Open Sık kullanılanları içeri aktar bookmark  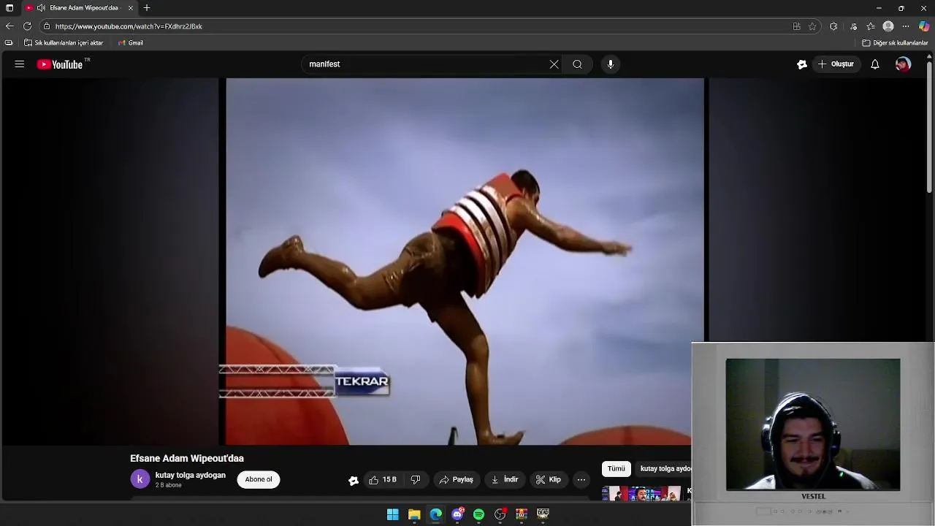(x=64, y=43)
